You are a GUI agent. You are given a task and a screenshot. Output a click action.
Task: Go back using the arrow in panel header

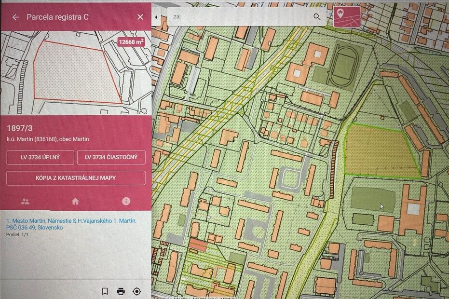coord(15,17)
